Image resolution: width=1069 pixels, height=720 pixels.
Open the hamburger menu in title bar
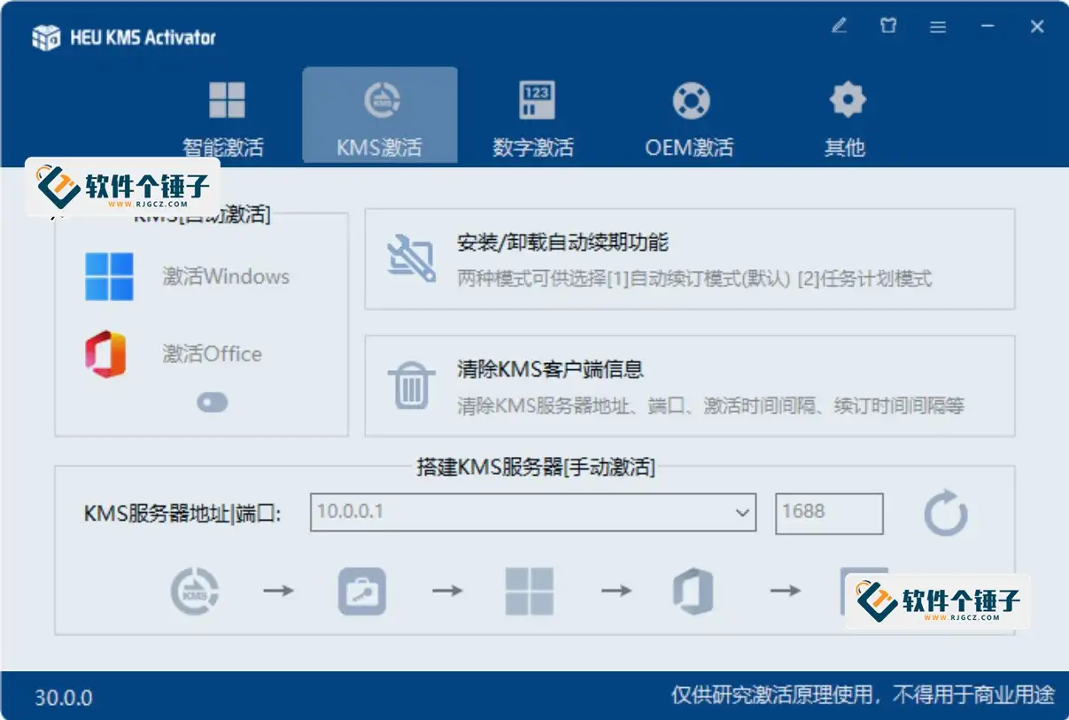(938, 27)
